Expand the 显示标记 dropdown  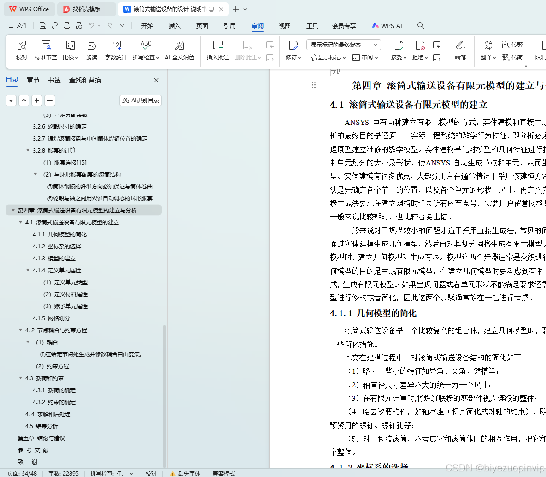[327, 58]
